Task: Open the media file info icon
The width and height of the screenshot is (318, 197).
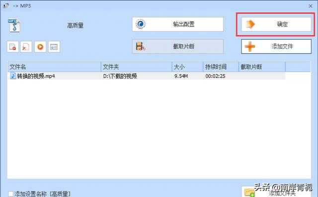Action: (54, 47)
